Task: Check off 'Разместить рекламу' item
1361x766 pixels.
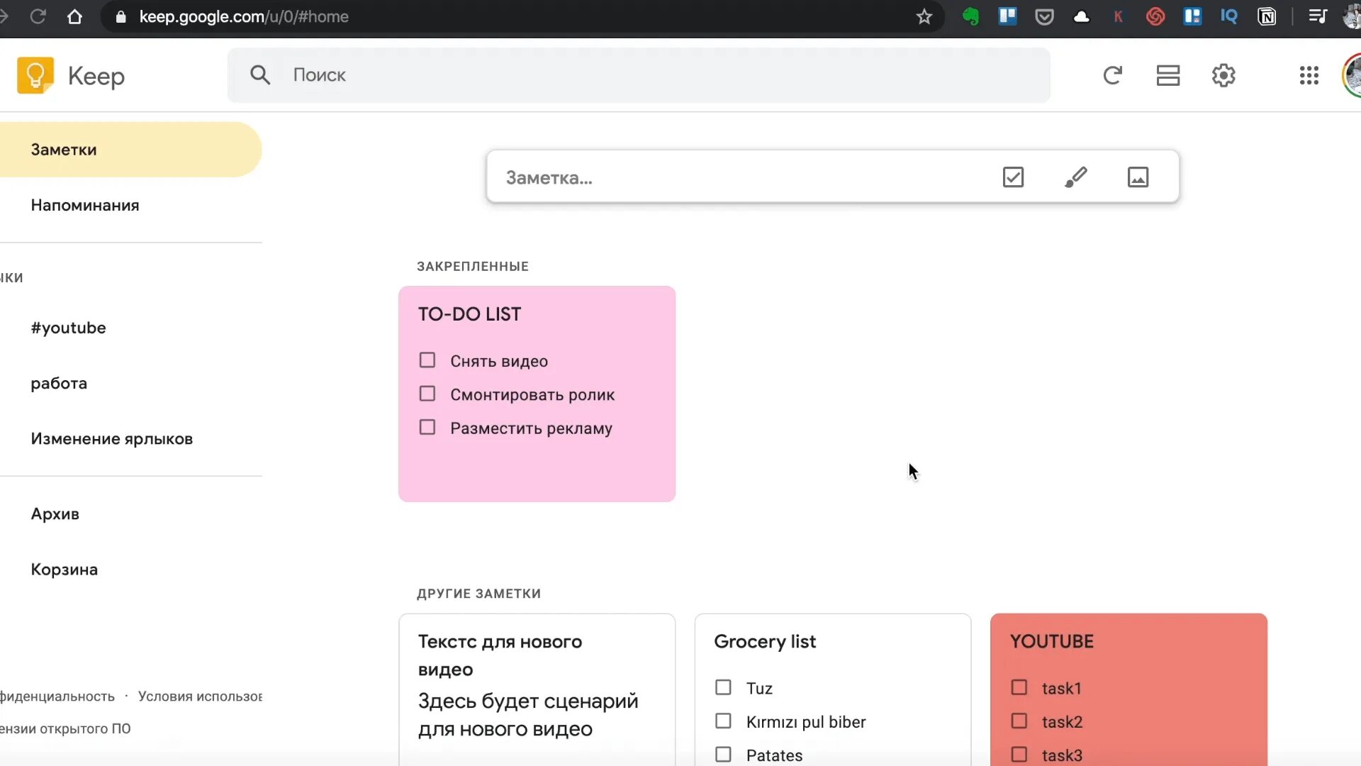Action: pos(427,427)
